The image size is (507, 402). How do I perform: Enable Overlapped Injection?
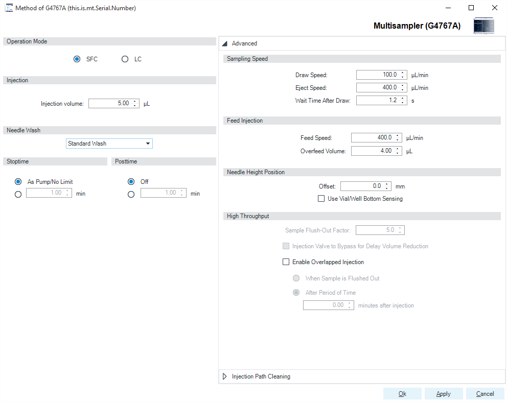coord(286,262)
